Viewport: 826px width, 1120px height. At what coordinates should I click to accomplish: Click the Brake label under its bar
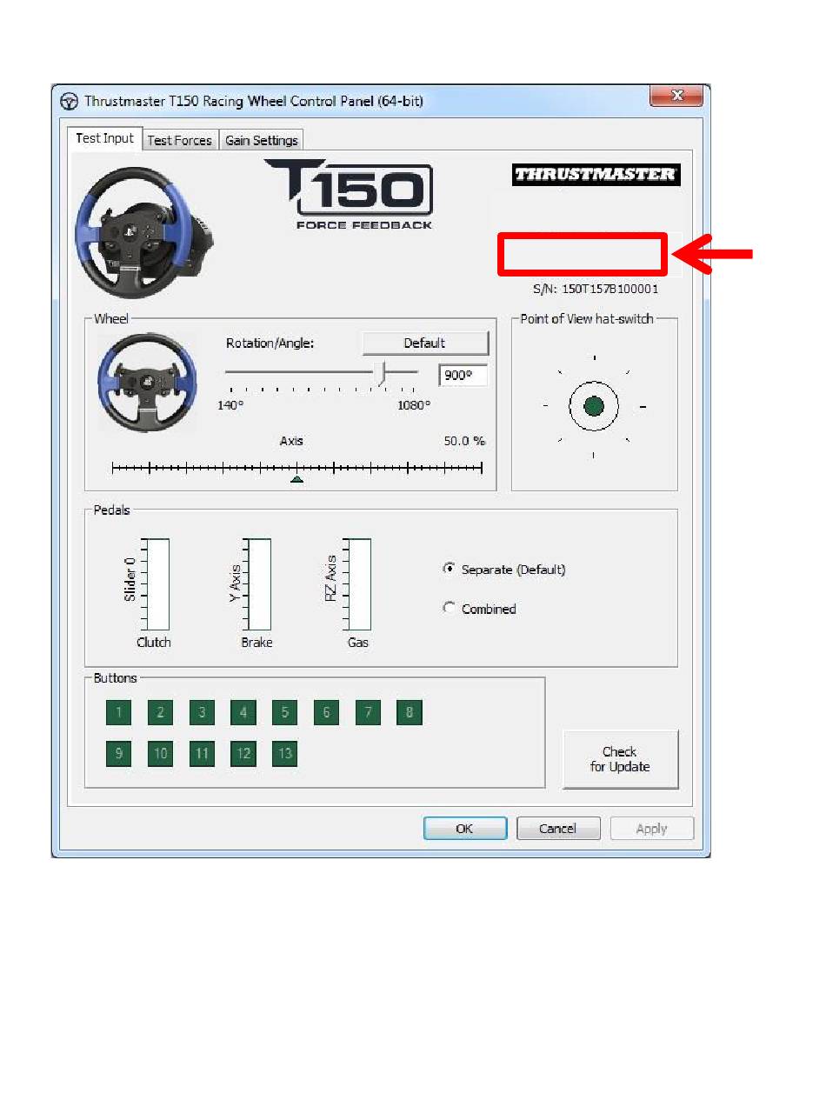(256, 643)
